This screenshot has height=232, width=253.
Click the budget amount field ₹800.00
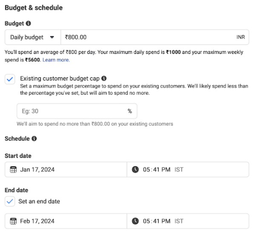tap(155, 37)
